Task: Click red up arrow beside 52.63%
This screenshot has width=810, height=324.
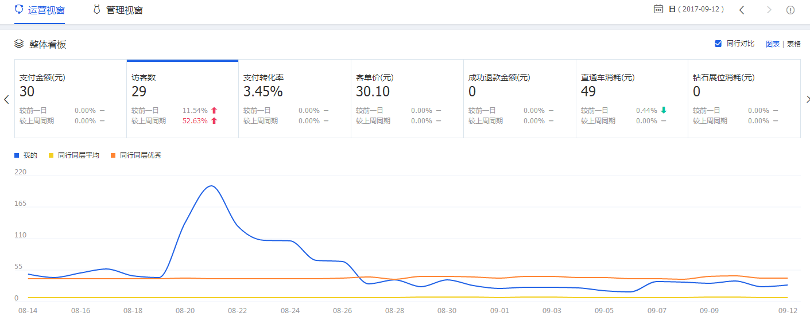Action: (x=214, y=121)
